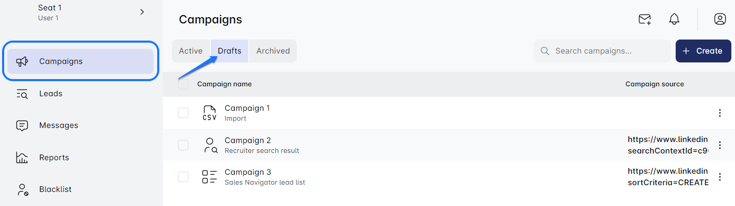The height and width of the screenshot is (206, 735).
Task: Switch to the Active tab
Action: [191, 51]
